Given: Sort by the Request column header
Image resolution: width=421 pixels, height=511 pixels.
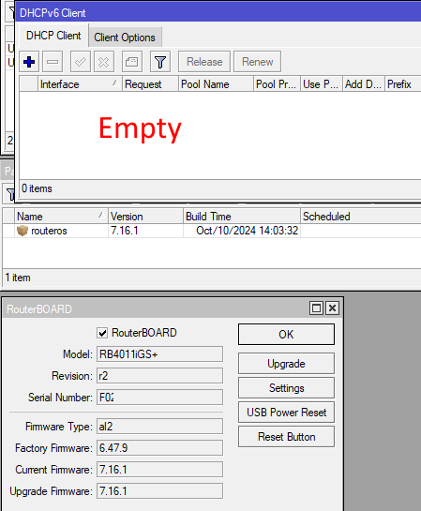Looking at the screenshot, I should pos(150,84).
